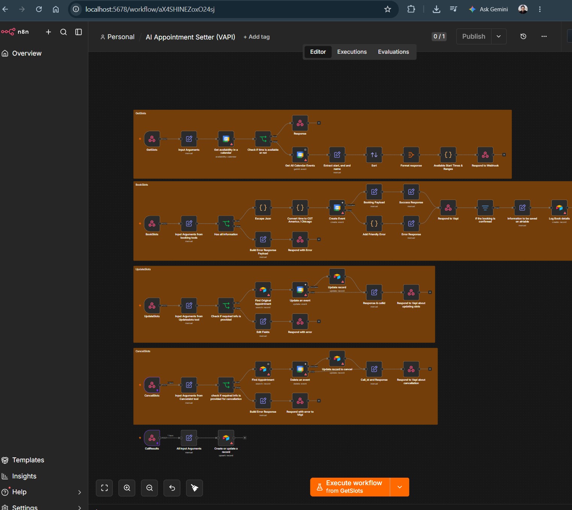Add node after Respond with Error in BookSlots
Screen dimensions: 572x510
[319, 239]
